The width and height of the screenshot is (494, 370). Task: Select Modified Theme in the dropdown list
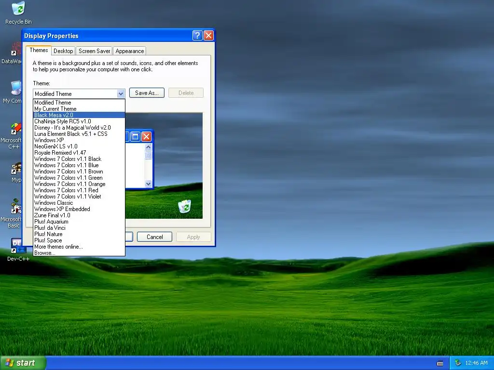click(x=79, y=103)
